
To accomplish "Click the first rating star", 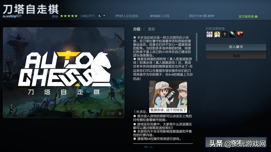I will 61,16.
